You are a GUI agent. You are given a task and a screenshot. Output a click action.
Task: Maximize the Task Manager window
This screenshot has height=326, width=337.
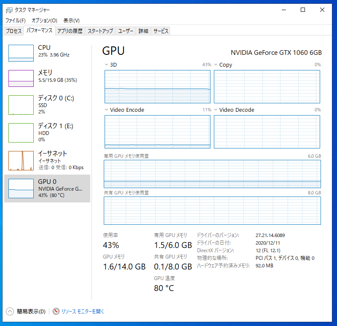click(x=303, y=10)
